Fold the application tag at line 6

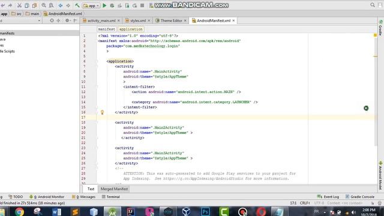point(97,61)
